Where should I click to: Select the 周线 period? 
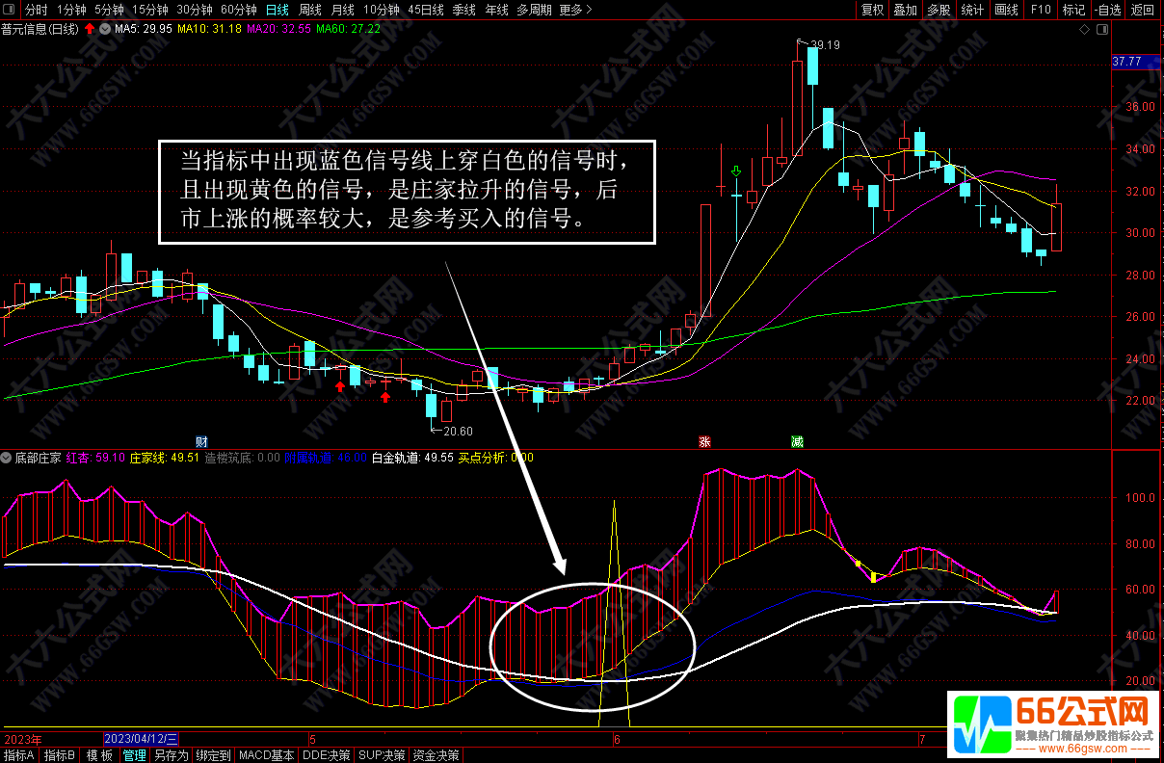pos(309,10)
